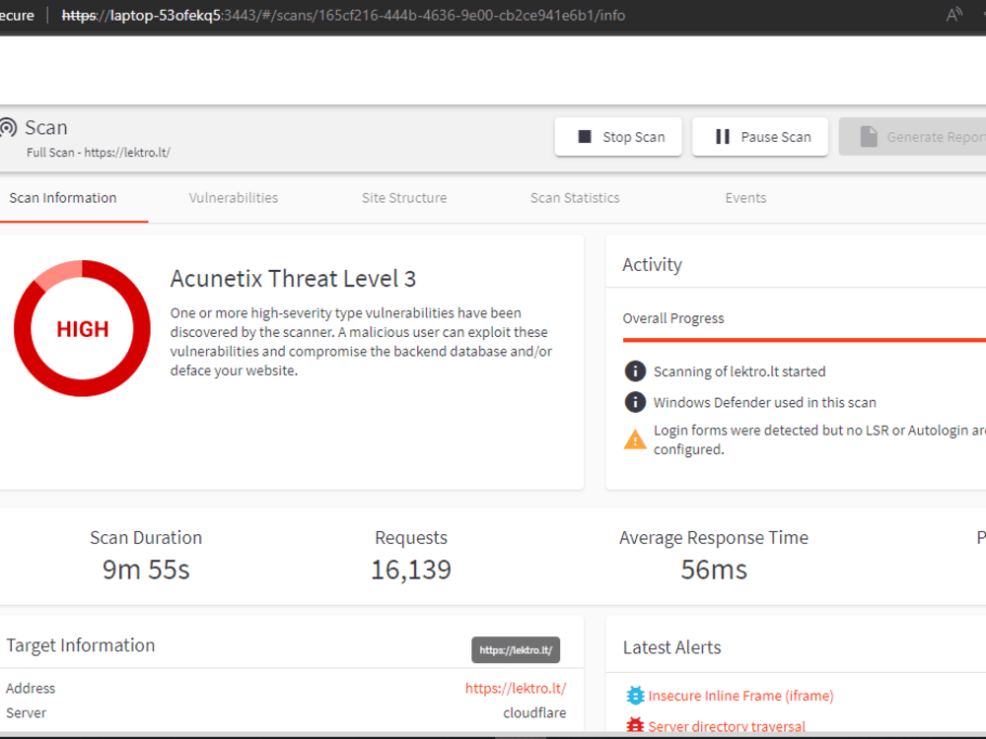Click the red bug icon beside Server directory traversal
986x739 pixels.
coord(635,726)
